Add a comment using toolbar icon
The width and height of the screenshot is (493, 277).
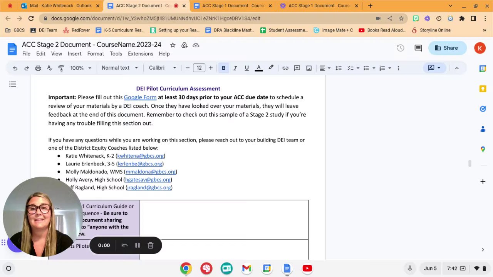[x=297, y=68]
